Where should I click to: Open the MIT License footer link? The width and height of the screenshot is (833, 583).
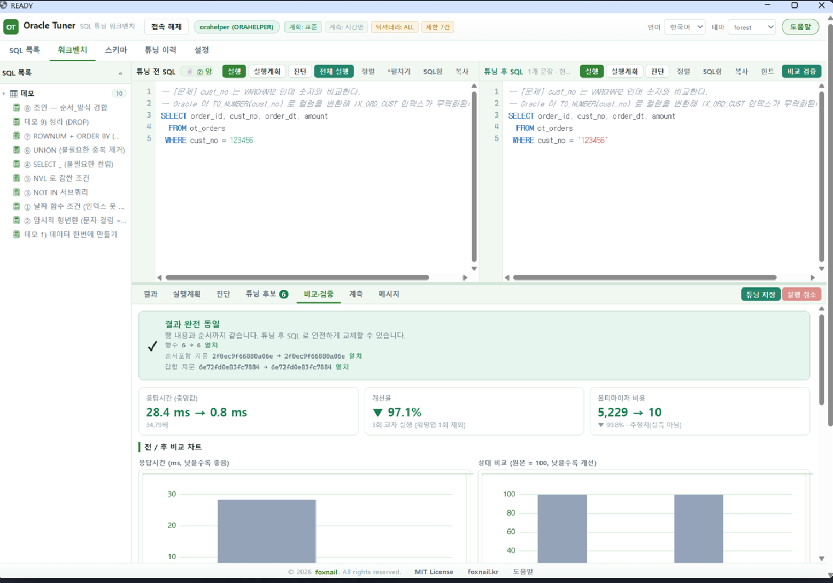click(x=434, y=572)
